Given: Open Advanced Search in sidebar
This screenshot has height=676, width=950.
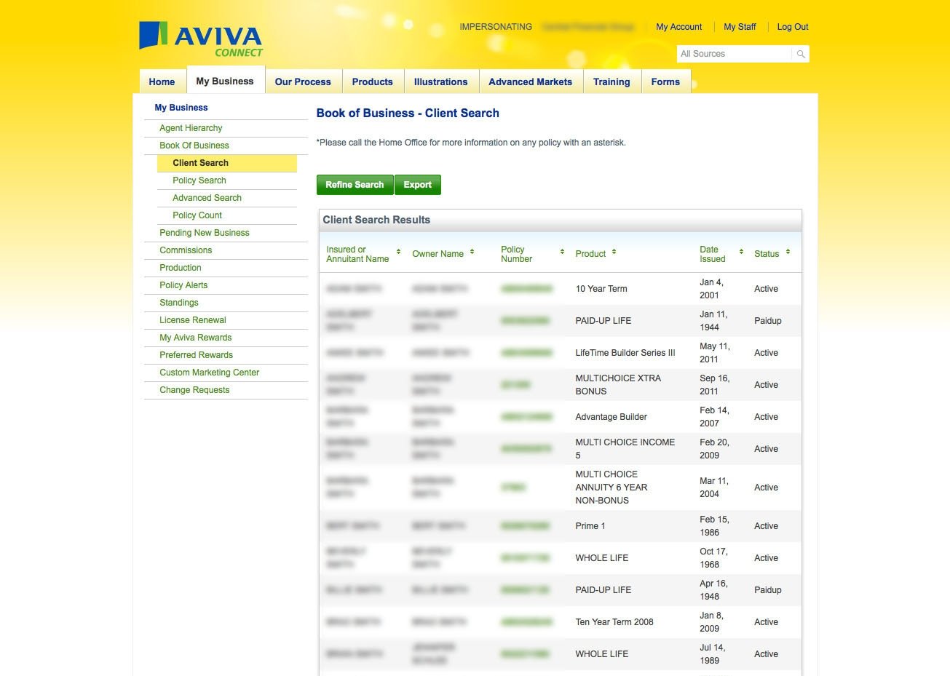Looking at the screenshot, I should (x=207, y=198).
